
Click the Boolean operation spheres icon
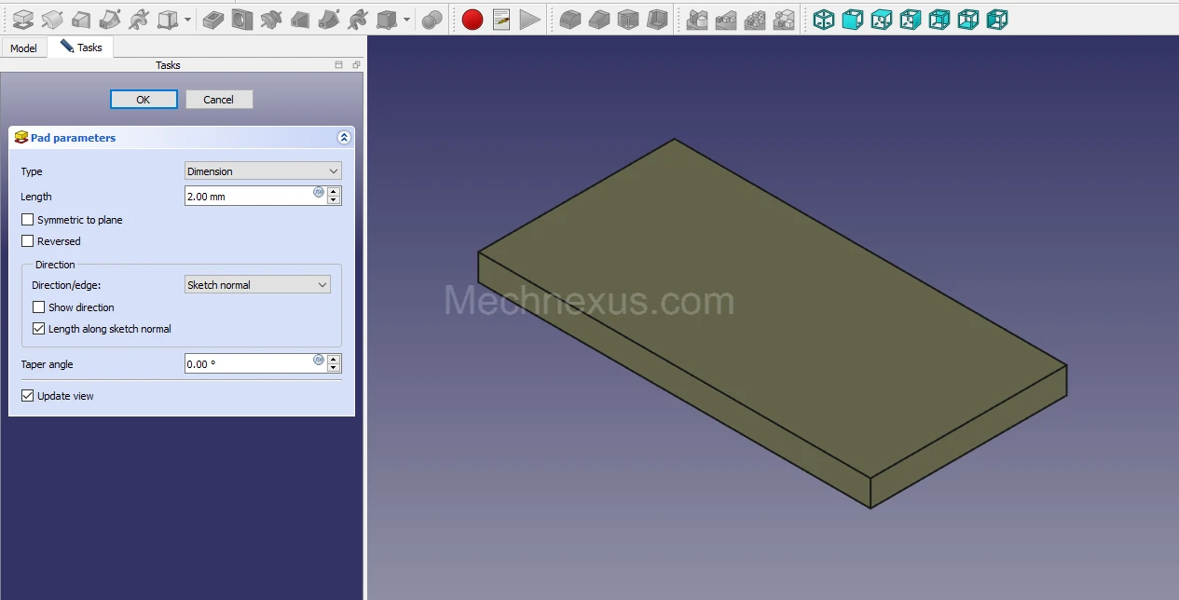(432, 19)
